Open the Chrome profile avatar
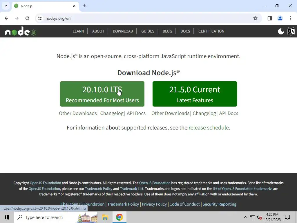297x223 pixels. pos(280,18)
